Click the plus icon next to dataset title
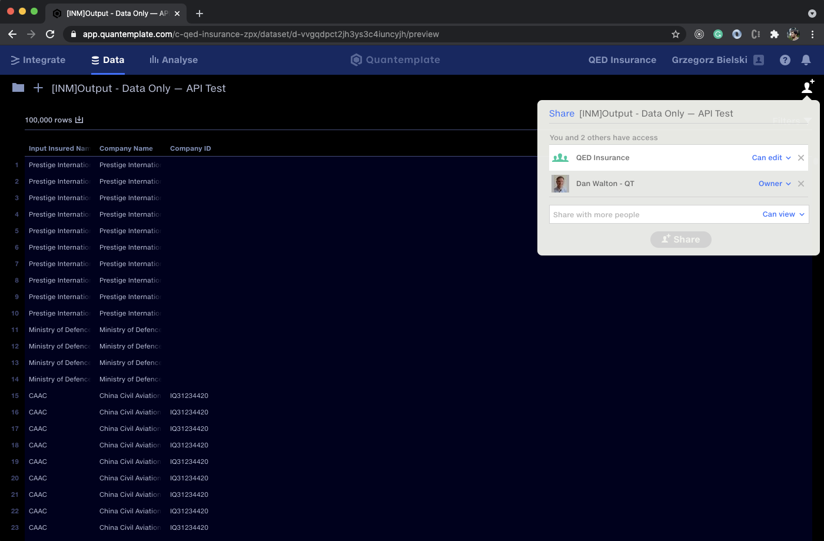The width and height of the screenshot is (824, 541). [x=38, y=88]
